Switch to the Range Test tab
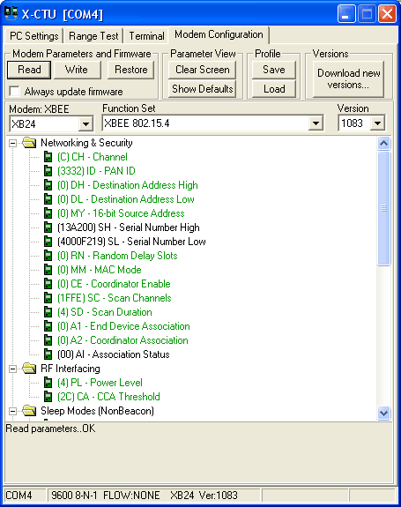 coord(93,36)
